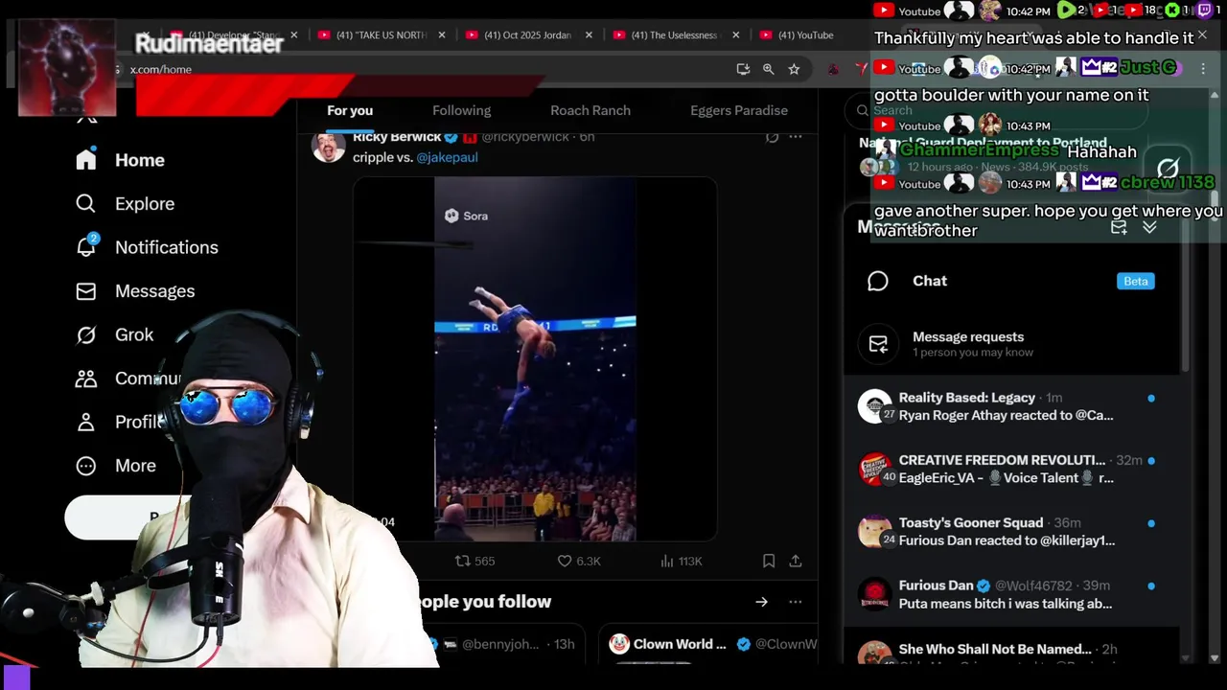Repost the post showing 565 reposts
The height and width of the screenshot is (690, 1227).
click(x=475, y=561)
